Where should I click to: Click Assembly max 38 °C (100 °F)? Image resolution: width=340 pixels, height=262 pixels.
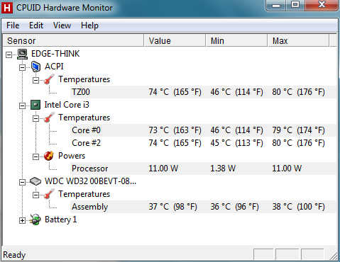[x=298, y=207]
